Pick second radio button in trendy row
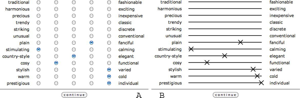The image size is (300, 98). (x=56, y=23)
